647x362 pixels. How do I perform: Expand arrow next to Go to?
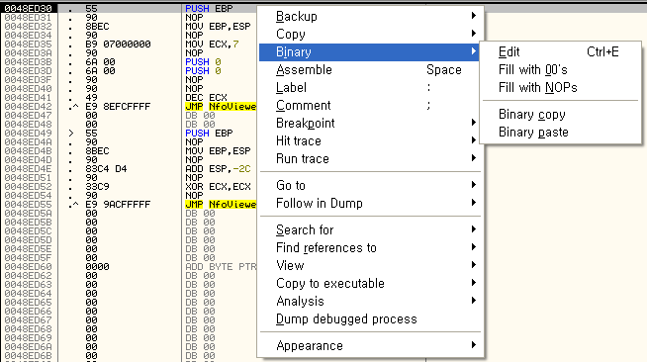pos(474,185)
